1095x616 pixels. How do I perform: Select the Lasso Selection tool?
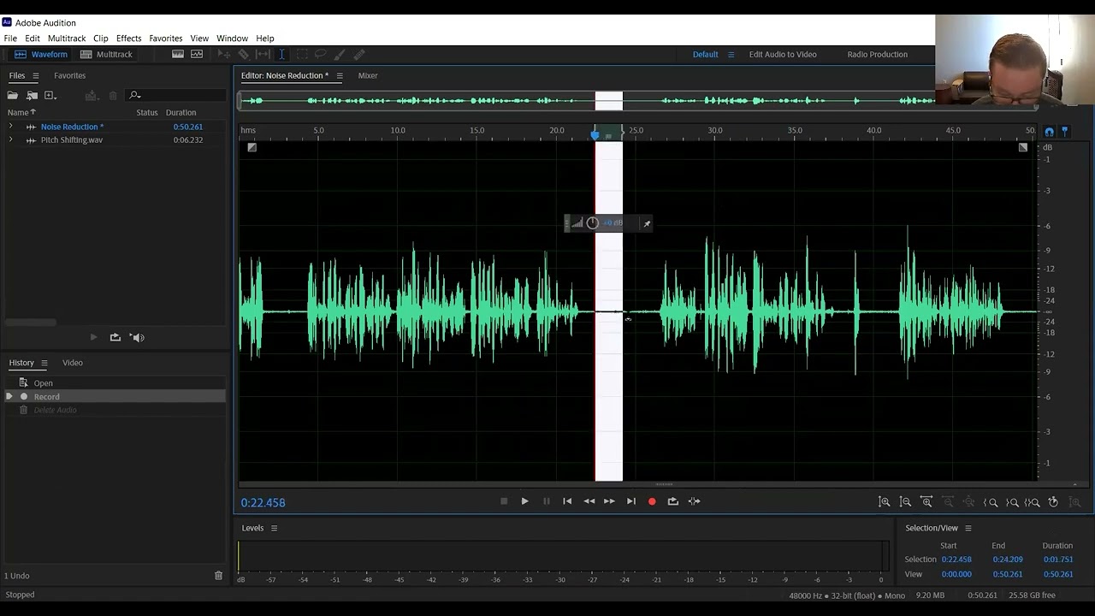click(321, 54)
